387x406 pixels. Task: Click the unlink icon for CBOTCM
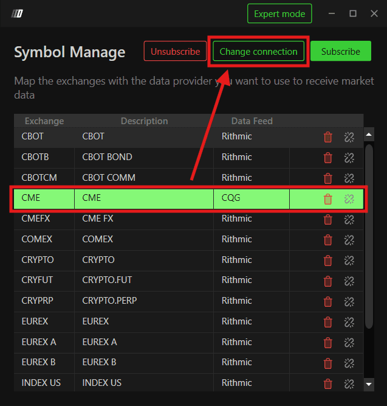(x=349, y=178)
